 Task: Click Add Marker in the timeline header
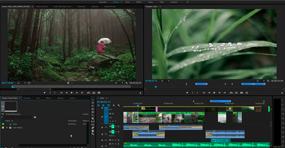(114, 105)
